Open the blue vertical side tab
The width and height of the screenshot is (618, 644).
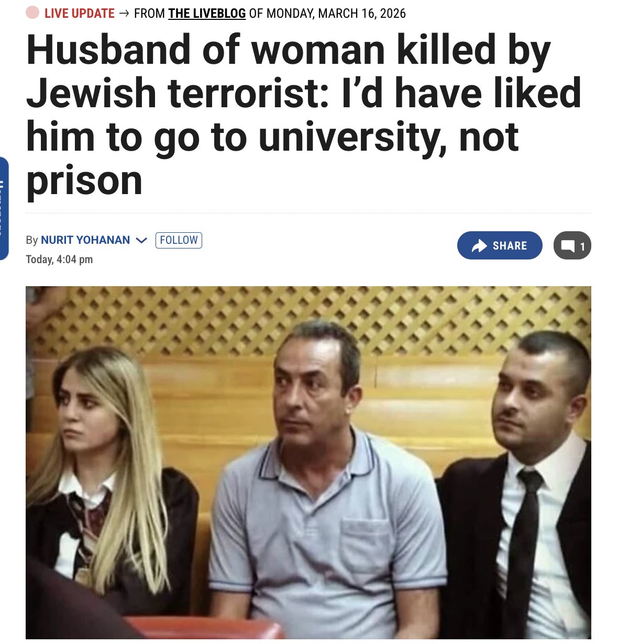click(x=4, y=208)
